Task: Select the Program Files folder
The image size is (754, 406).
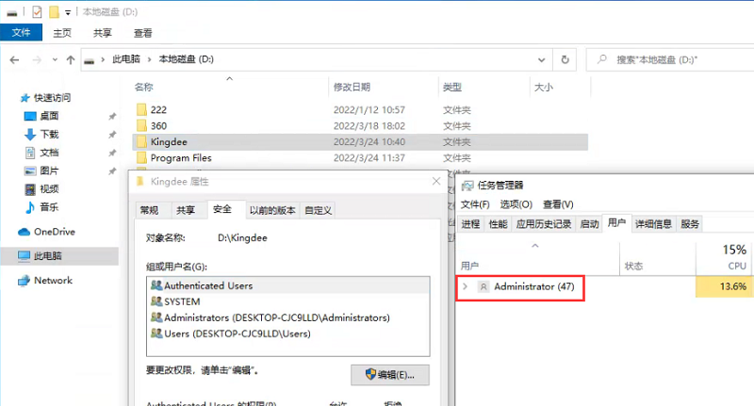Action: pos(181,158)
